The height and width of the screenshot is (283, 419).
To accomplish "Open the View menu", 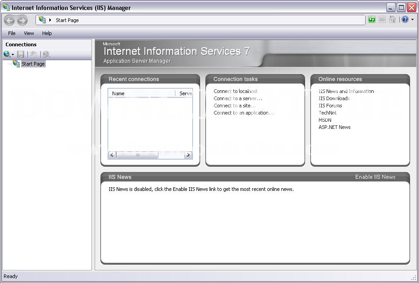I will pyautogui.click(x=29, y=33).
